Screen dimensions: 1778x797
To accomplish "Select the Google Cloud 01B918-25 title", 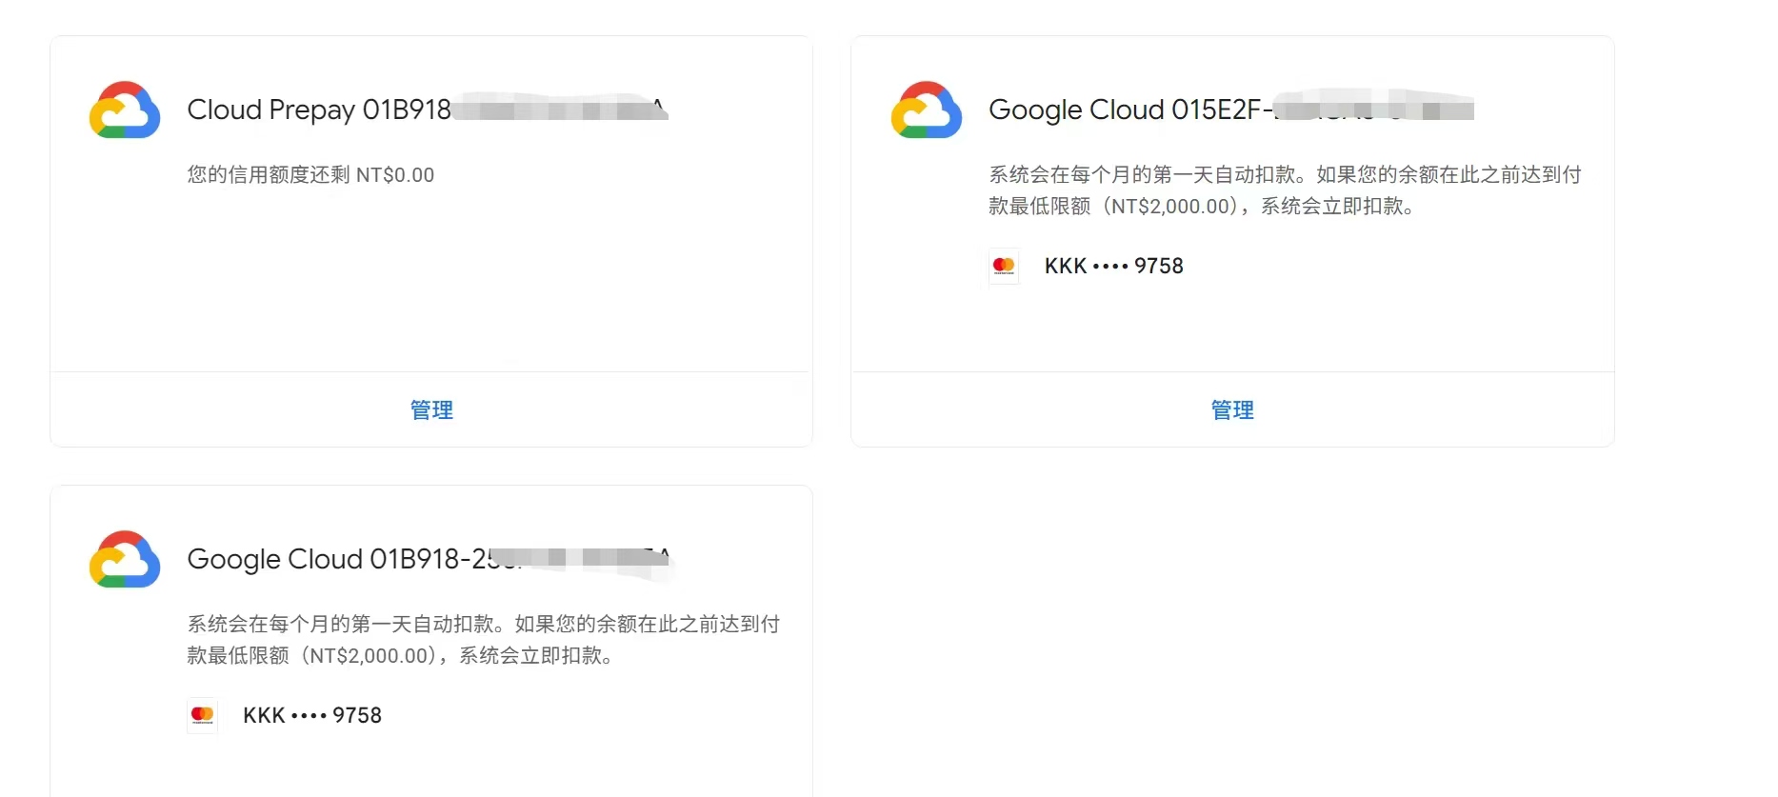I will 430,559.
